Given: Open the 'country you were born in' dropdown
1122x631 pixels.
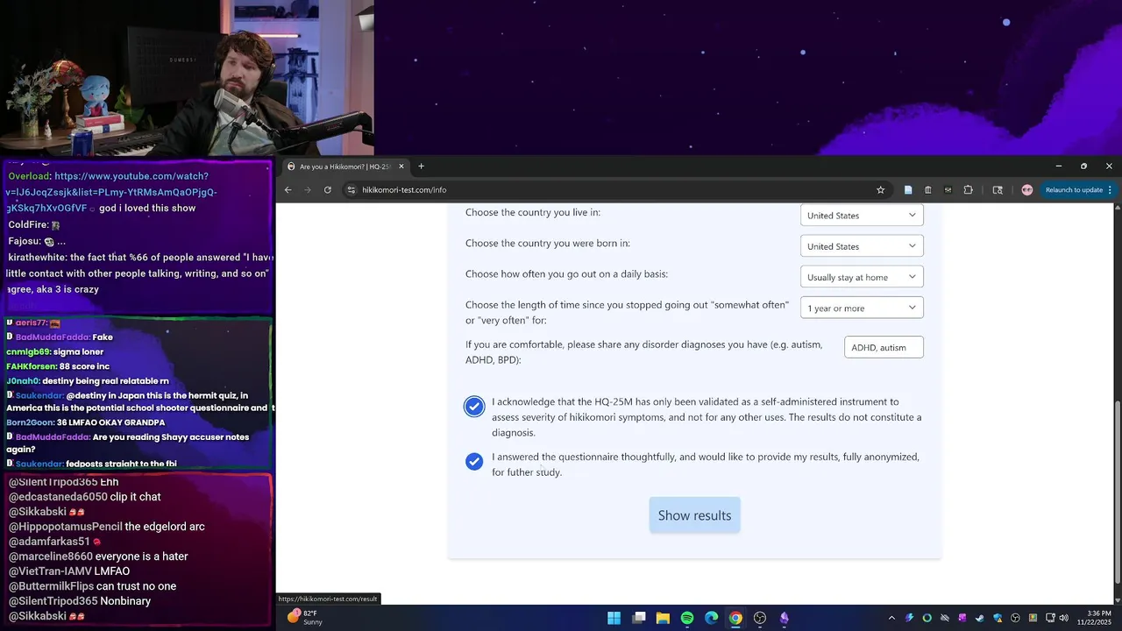Looking at the screenshot, I should [862, 246].
